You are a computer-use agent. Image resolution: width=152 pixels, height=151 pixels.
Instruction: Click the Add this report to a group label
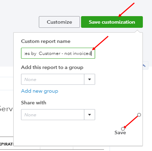click(x=52, y=67)
